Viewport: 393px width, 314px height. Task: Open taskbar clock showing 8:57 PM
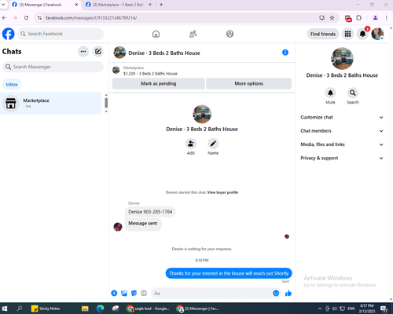point(367,309)
